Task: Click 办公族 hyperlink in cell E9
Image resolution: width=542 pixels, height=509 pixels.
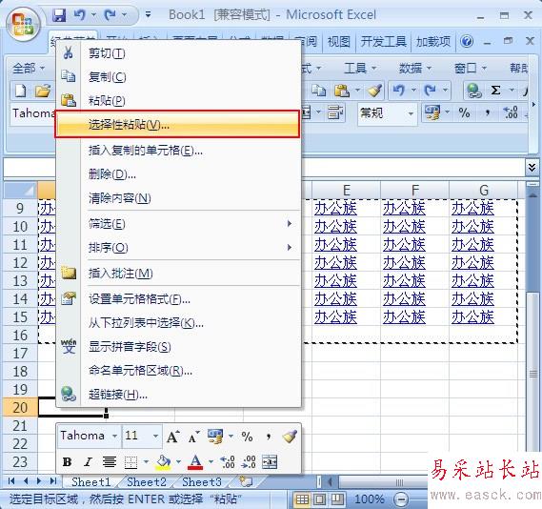Action: [335, 209]
